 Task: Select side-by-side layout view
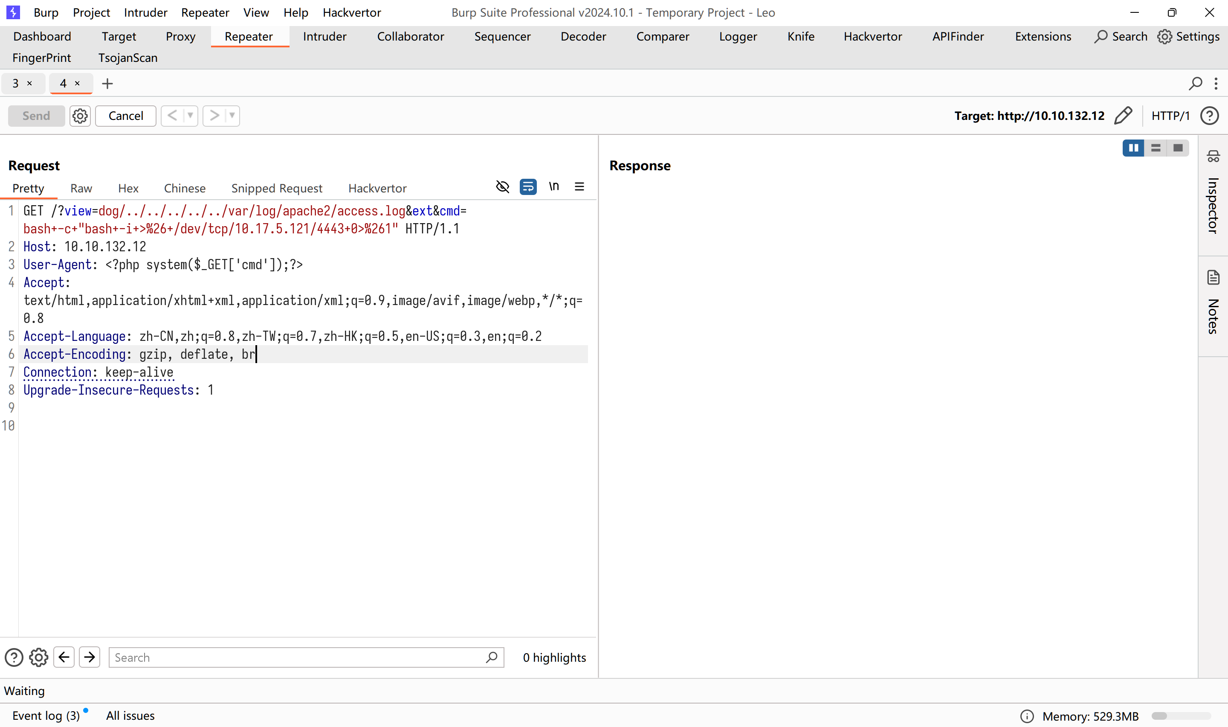point(1133,148)
